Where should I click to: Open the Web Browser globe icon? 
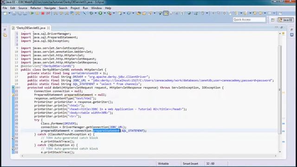coord(189,13)
